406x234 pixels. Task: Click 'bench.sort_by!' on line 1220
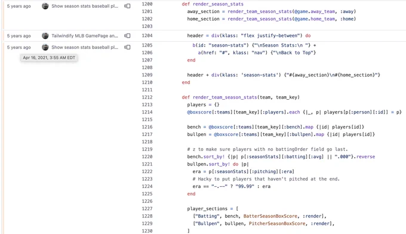(x=206, y=157)
